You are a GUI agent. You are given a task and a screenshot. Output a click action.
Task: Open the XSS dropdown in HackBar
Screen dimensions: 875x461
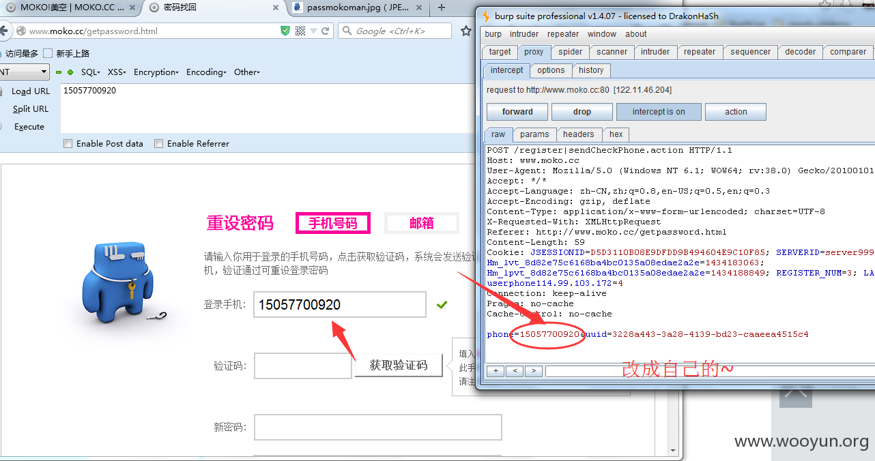pyautogui.click(x=117, y=72)
